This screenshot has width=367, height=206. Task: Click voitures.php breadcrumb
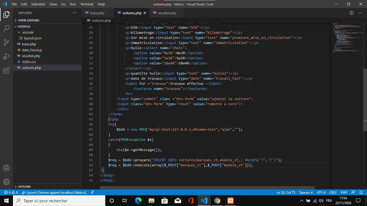click(x=99, y=20)
